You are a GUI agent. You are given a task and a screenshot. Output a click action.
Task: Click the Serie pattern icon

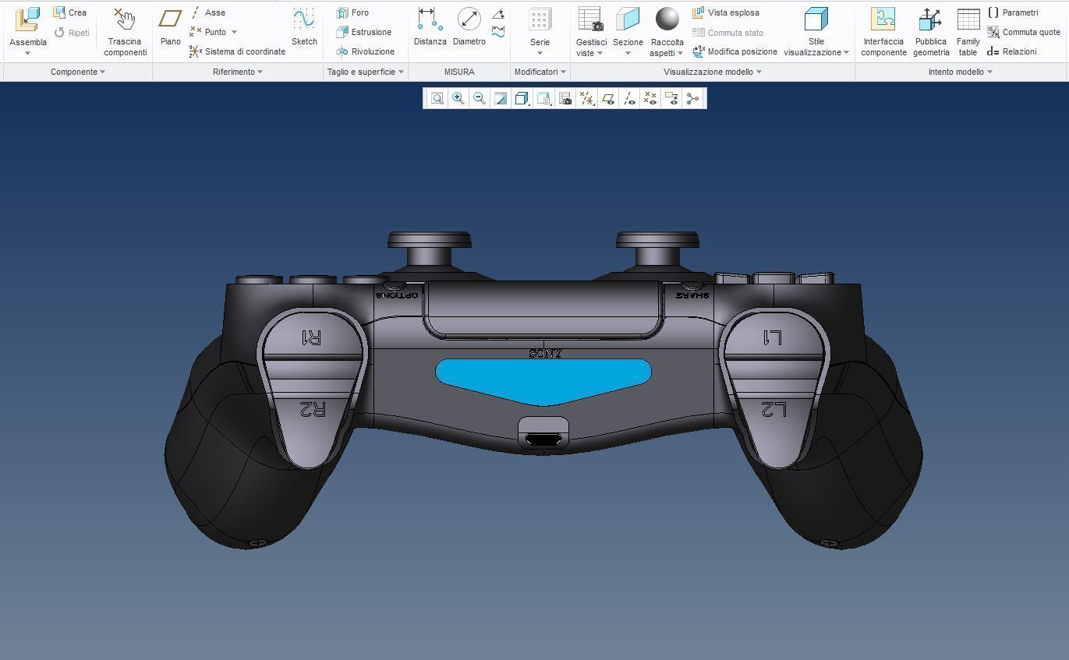[540, 20]
